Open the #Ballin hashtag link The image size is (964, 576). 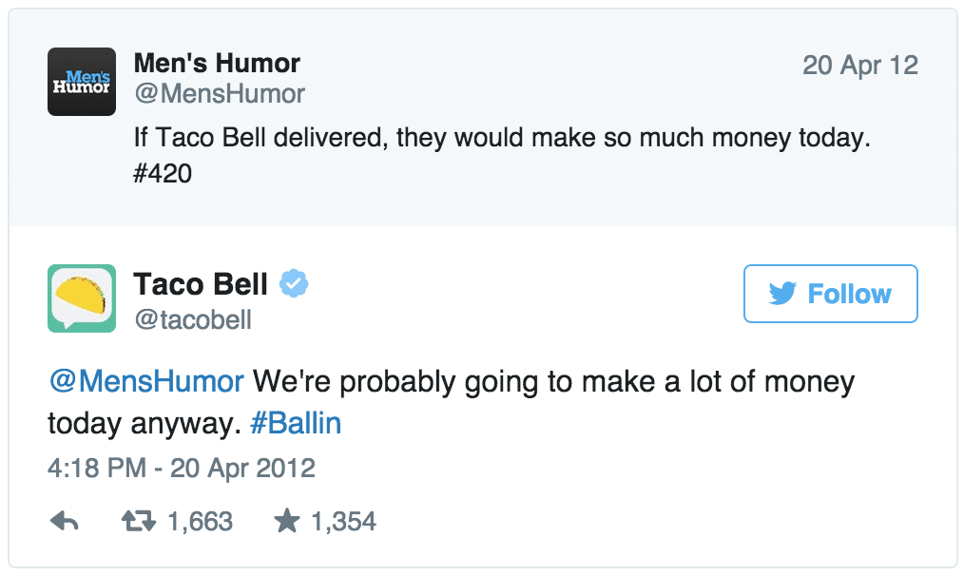[x=296, y=423]
